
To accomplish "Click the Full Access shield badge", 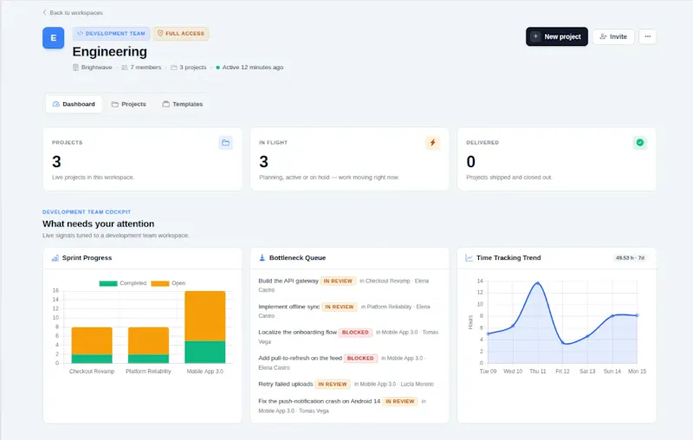I will tap(181, 34).
